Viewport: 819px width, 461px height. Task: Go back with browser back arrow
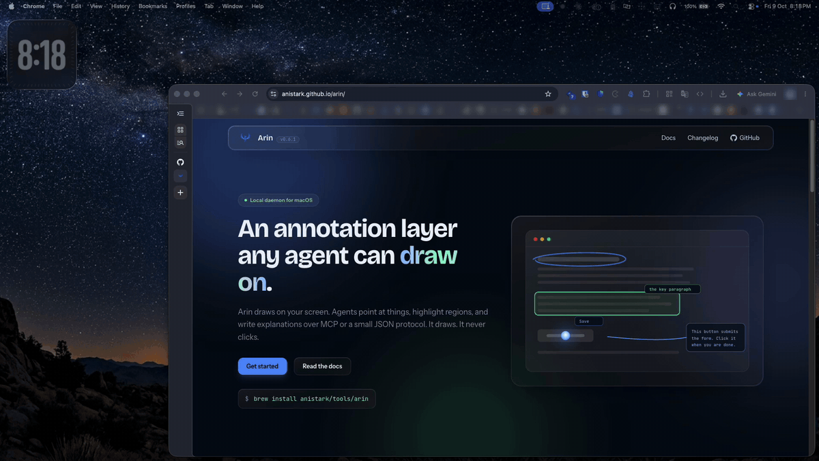[x=225, y=94]
